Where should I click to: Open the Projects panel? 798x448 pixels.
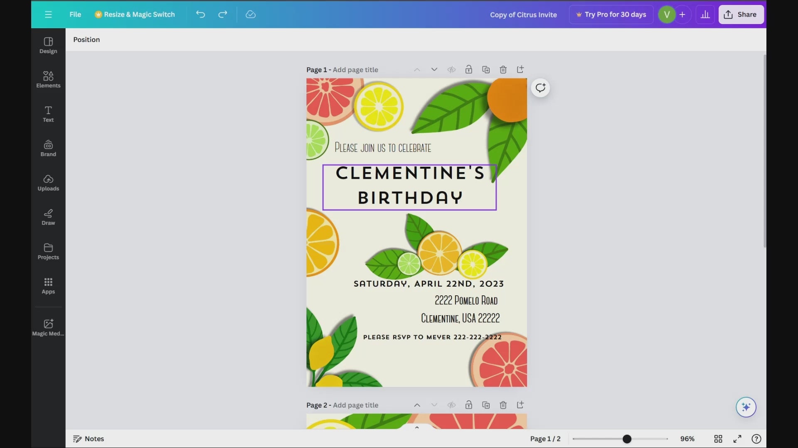[x=48, y=252]
